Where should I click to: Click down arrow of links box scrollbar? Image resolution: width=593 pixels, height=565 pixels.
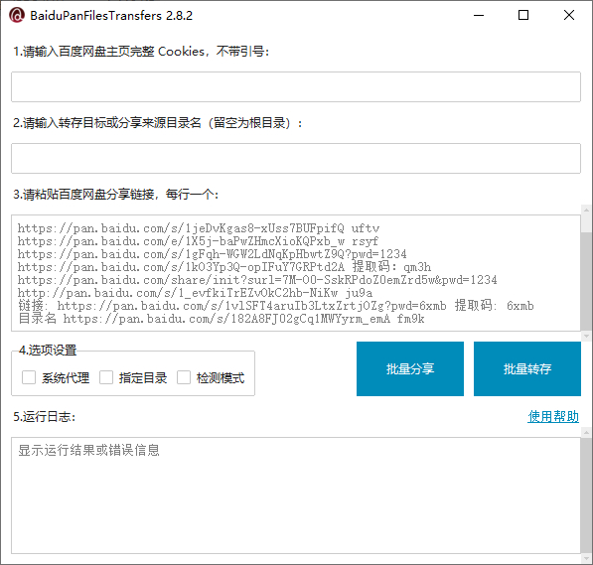[x=587, y=336]
